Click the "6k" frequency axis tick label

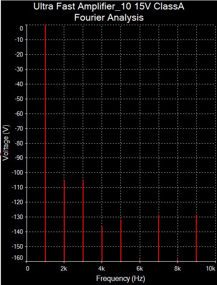click(x=140, y=269)
